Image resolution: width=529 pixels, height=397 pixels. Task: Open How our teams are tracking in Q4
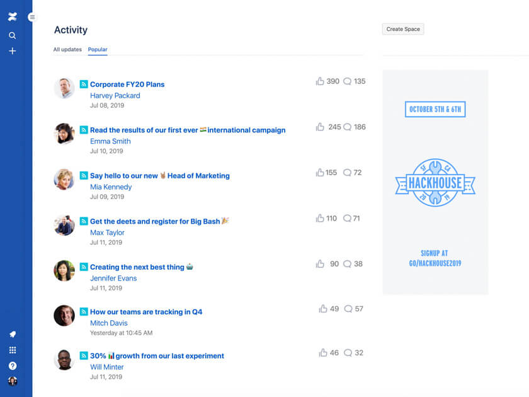tap(146, 312)
